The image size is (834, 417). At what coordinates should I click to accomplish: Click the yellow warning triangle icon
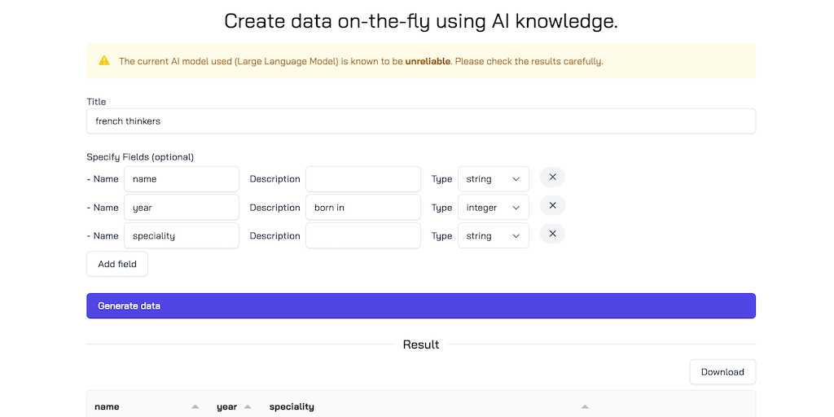click(x=104, y=61)
